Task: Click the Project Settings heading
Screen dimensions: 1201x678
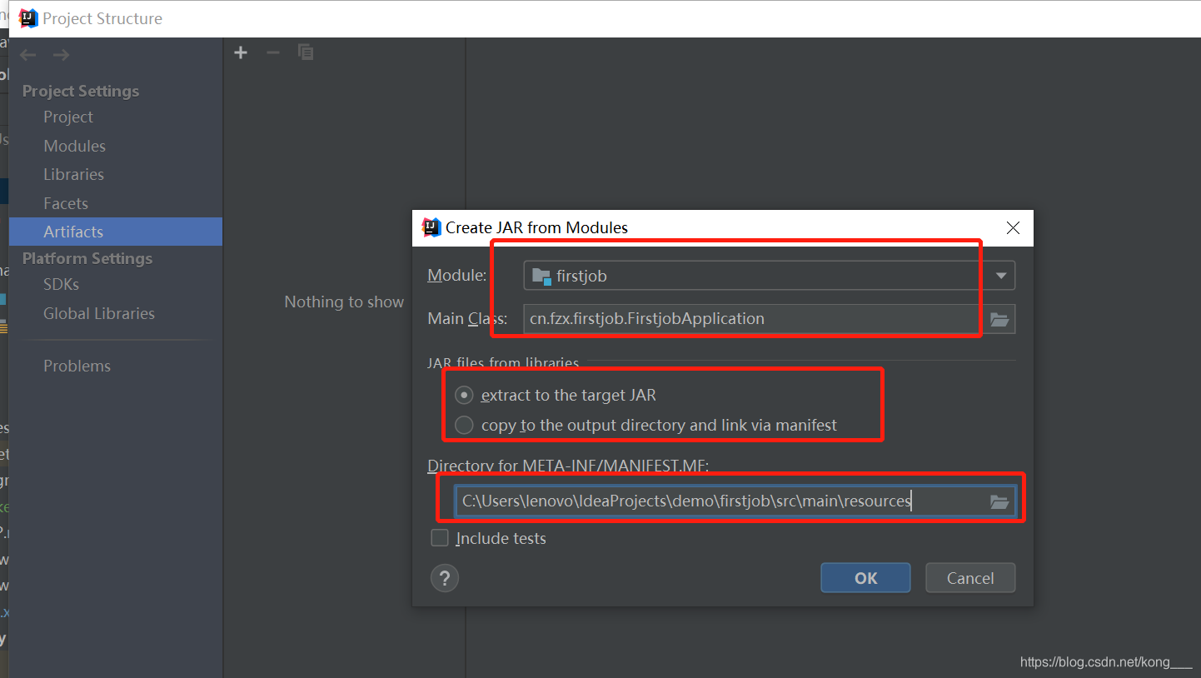Action: tap(81, 91)
